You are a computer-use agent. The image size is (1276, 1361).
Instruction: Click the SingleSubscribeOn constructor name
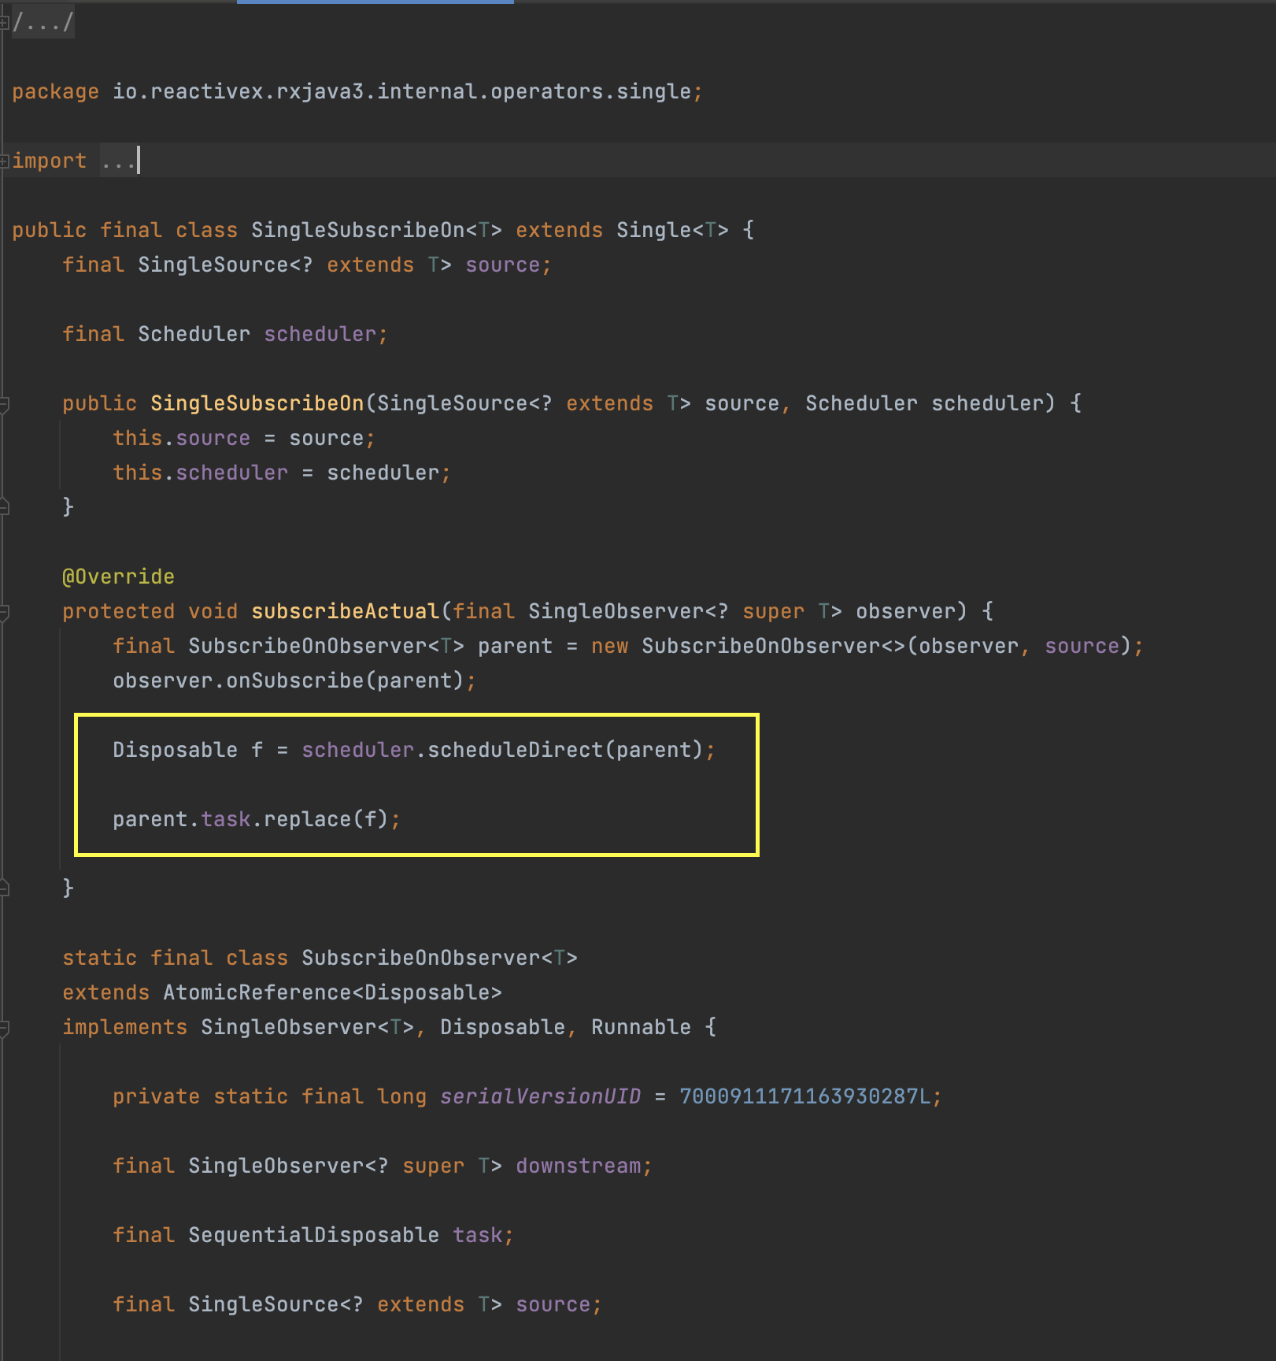click(257, 403)
